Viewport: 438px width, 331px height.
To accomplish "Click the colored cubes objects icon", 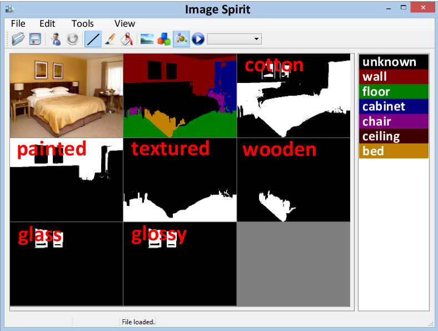I will [164, 39].
